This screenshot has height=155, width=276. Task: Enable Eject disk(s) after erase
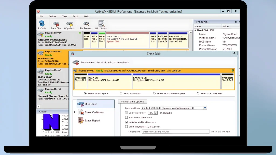(126, 117)
